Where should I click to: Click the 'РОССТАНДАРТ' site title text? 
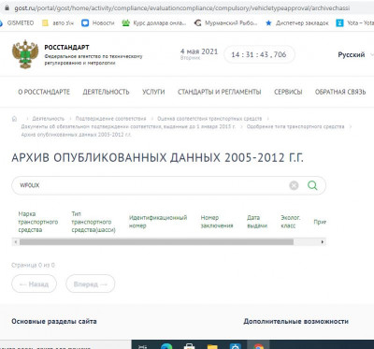pyautogui.click(x=66, y=48)
